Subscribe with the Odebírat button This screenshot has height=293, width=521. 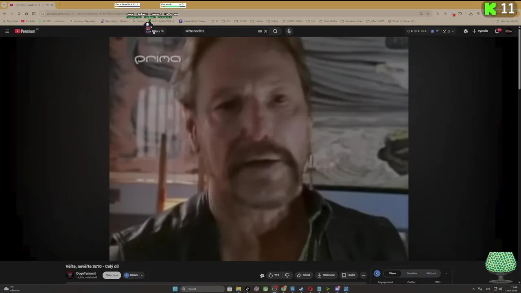[112, 275]
